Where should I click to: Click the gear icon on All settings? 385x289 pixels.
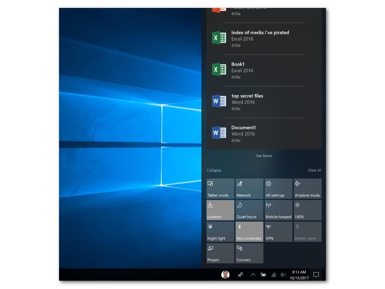(268, 184)
